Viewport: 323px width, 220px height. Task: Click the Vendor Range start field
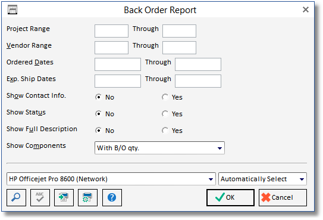click(x=111, y=48)
